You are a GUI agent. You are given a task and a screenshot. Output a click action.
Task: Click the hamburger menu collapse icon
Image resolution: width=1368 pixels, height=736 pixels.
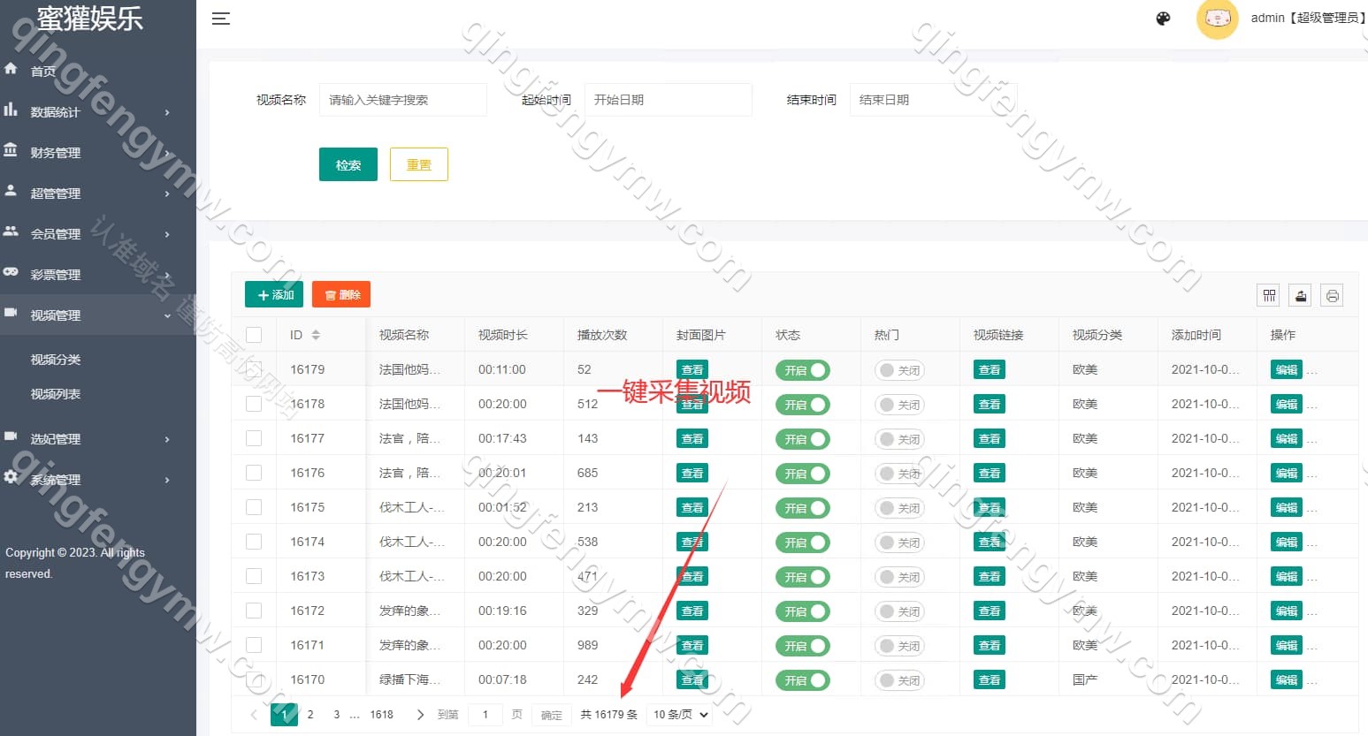221,19
